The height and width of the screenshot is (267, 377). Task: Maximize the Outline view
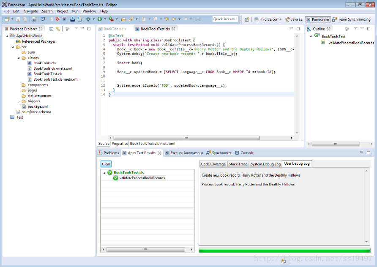369,28
